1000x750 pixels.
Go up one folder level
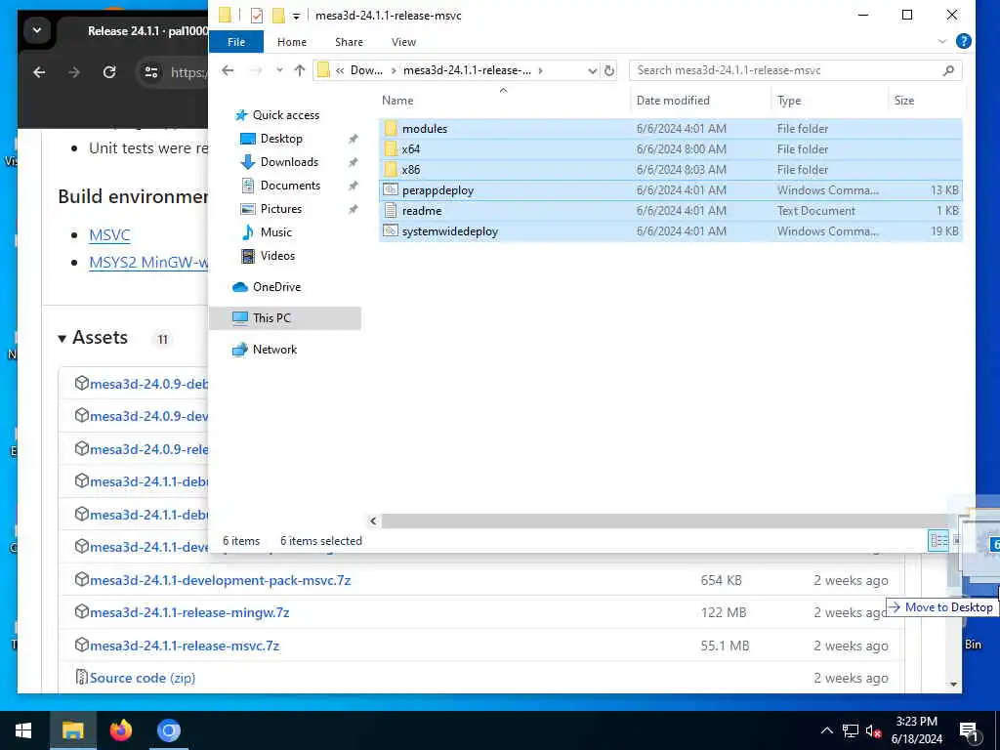[300, 70]
